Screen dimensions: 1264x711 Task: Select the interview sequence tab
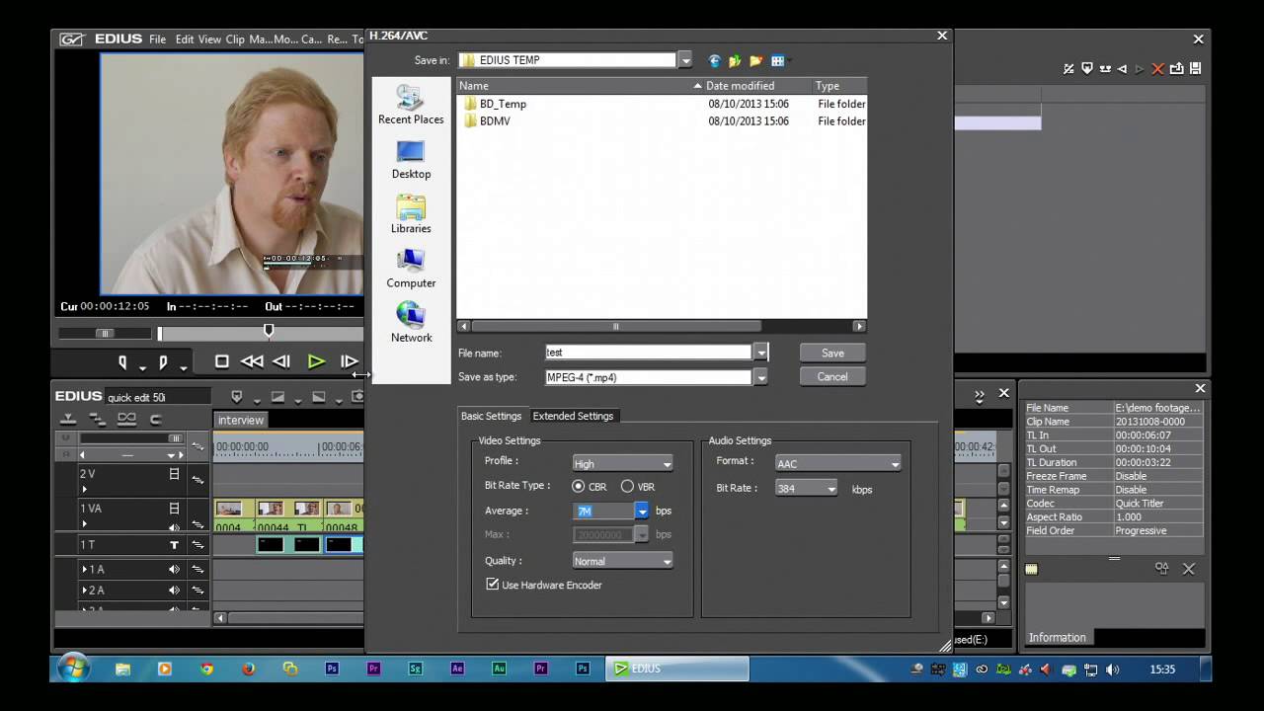(241, 420)
